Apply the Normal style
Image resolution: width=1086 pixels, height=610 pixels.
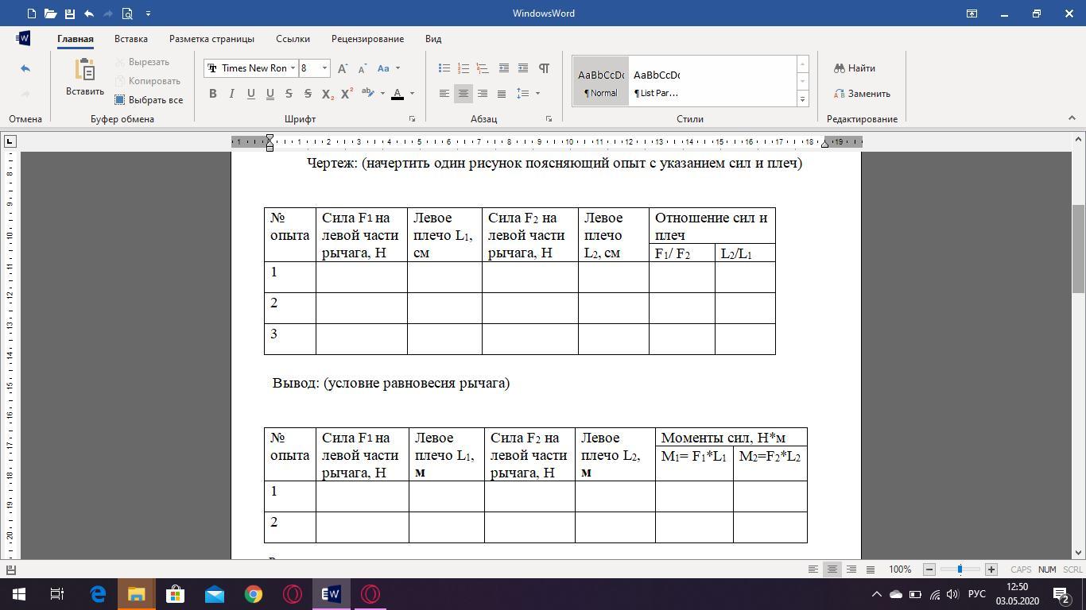pos(601,81)
